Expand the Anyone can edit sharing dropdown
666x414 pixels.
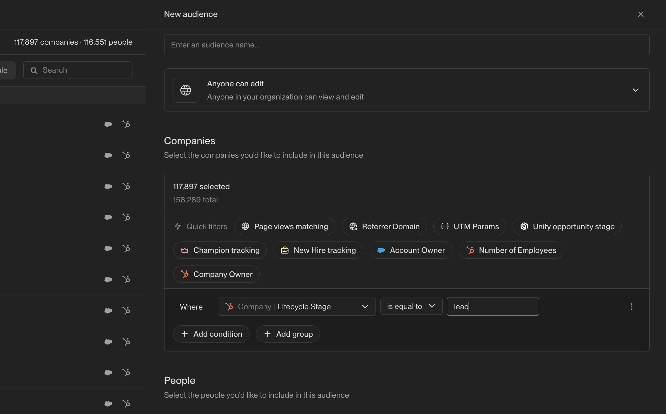635,90
